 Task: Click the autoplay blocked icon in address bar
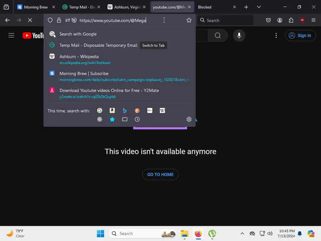(74, 20)
